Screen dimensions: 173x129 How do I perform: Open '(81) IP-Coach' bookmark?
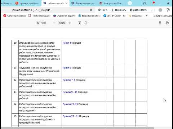pyautogui.click(x=114, y=16)
